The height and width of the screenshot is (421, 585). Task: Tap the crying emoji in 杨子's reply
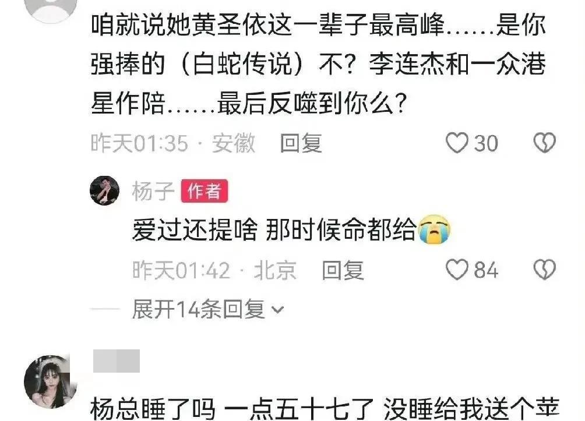tap(434, 229)
